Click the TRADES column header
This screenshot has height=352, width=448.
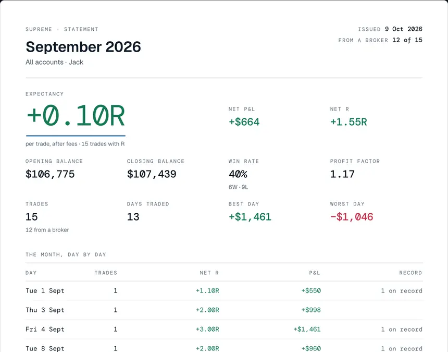[106, 273]
